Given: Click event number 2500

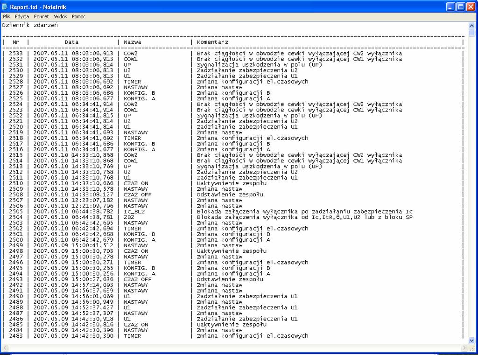Looking at the screenshot, I should pos(16,240).
